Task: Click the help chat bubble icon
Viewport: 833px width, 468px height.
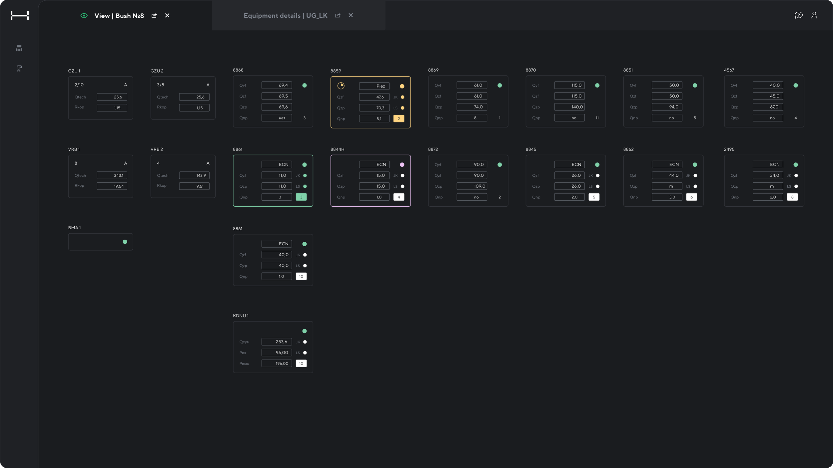Action: click(x=798, y=15)
